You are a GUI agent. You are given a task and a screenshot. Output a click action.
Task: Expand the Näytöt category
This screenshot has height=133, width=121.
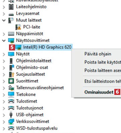(4, 54)
